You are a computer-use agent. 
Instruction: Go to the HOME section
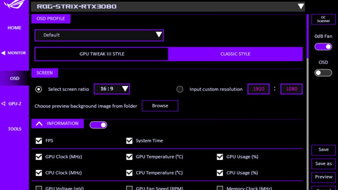[14, 28]
